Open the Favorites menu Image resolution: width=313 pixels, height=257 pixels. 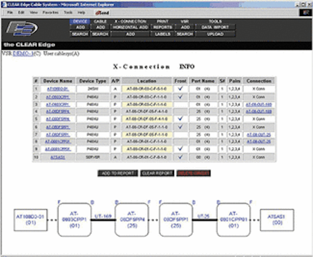51,13
